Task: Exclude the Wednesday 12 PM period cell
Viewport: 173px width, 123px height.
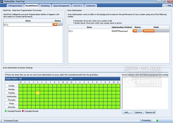Action: (71, 97)
